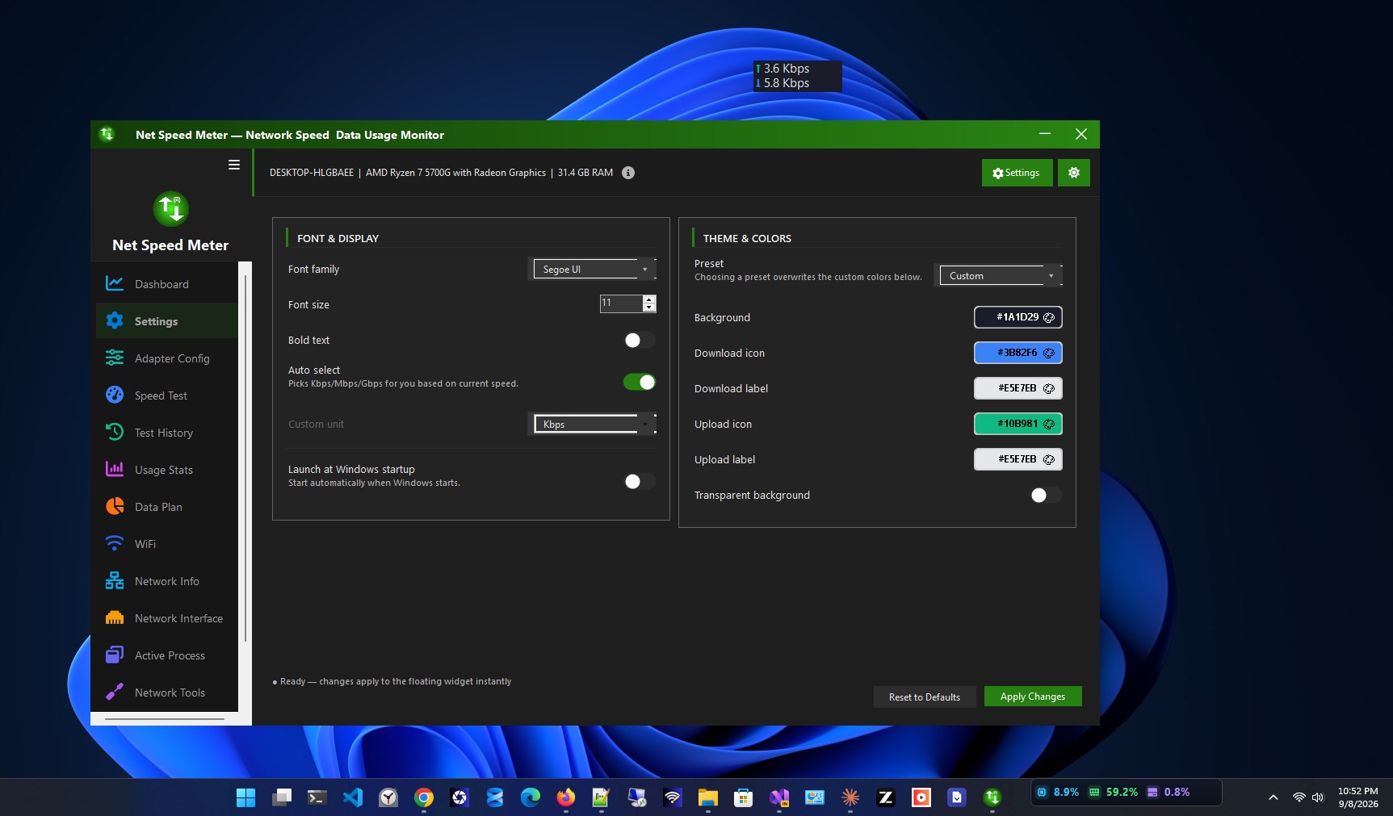
Task: Open the Dashboard sidebar item
Action: click(x=166, y=284)
